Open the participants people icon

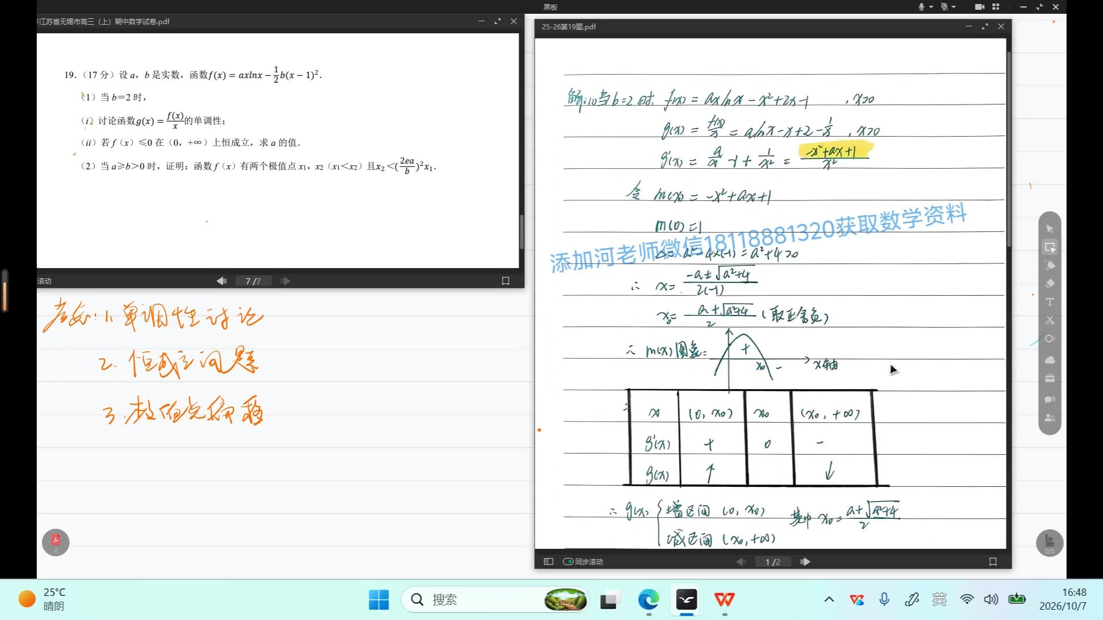(1050, 418)
